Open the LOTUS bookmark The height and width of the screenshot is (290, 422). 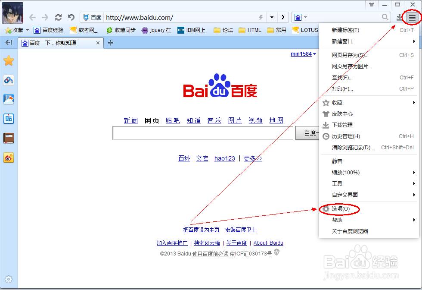(x=305, y=30)
